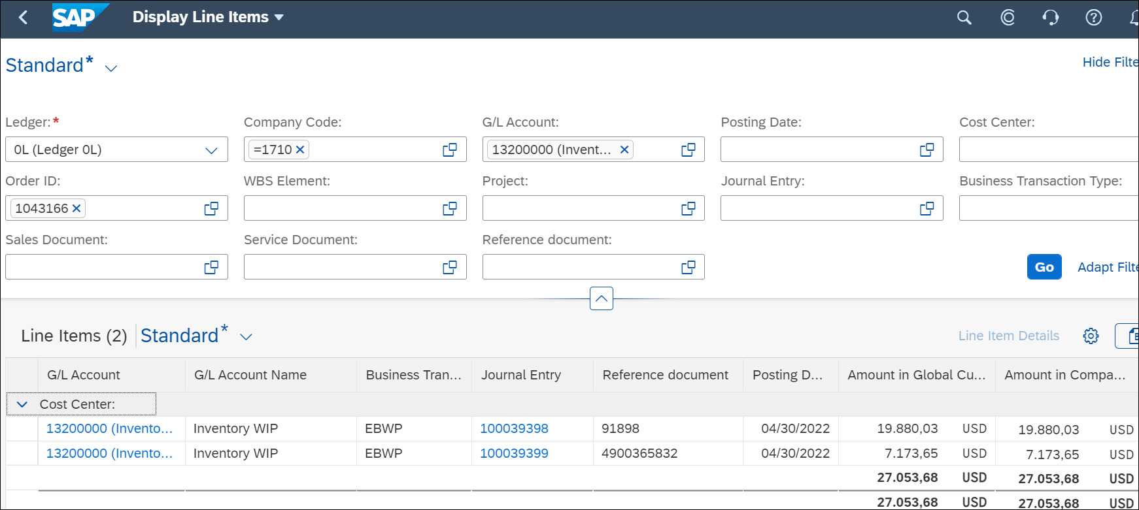Open the table Standard view dropdown
The height and width of the screenshot is (510, 1139).
click(x=246, y=337)
